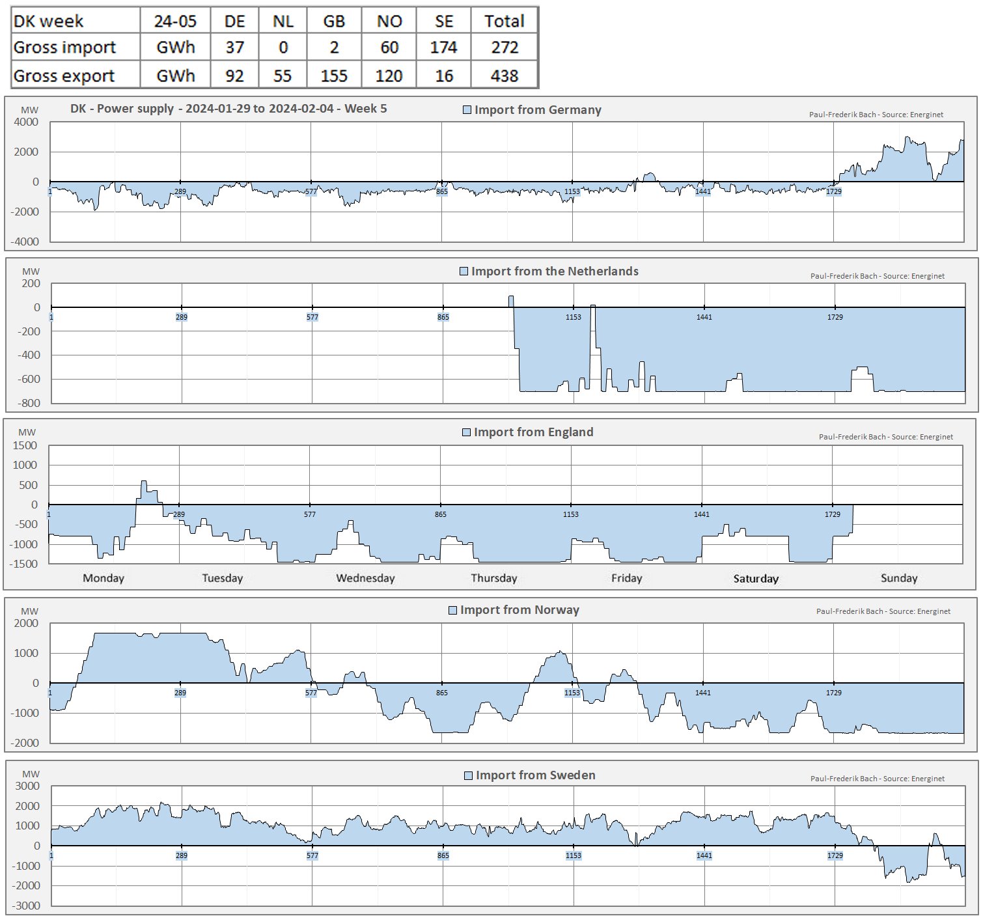Image resolution: width=983 pixels, height=916 pixels.
Task: Click the GB column header cell
Action: [334, 21]
